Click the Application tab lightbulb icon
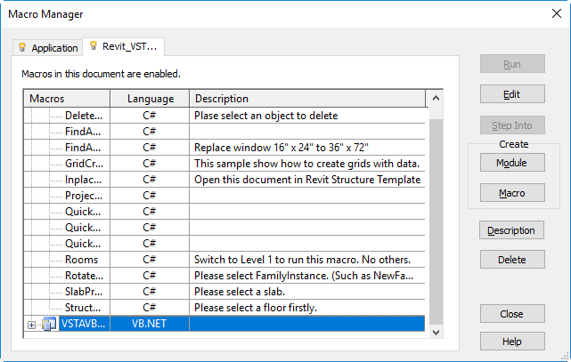 click(22, 48)
